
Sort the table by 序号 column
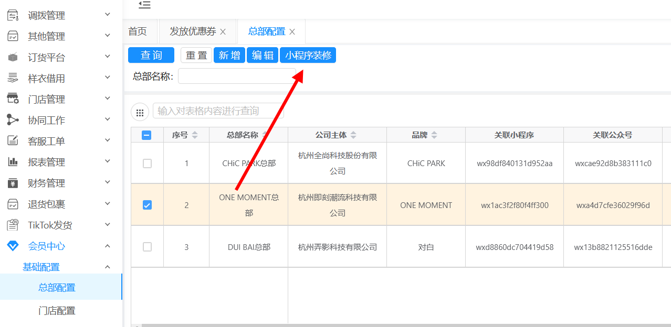pyautogui.click(x=195, y=135)
